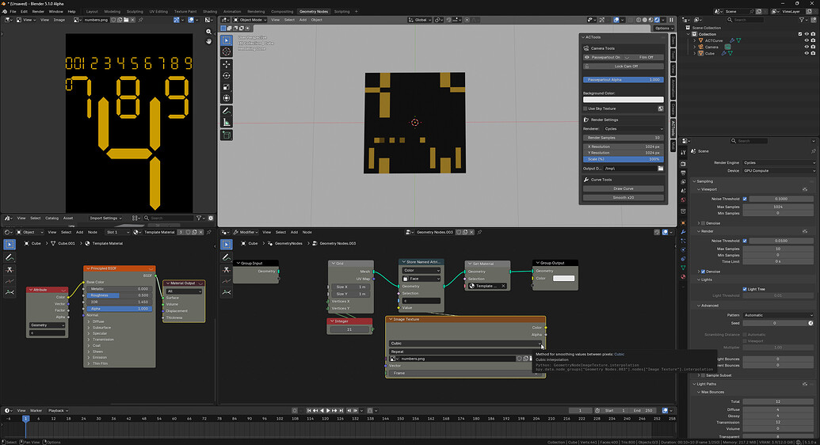Open the Playback menu in timeline
This screenshot has height=445, width=820.
(x=58, y=410)
